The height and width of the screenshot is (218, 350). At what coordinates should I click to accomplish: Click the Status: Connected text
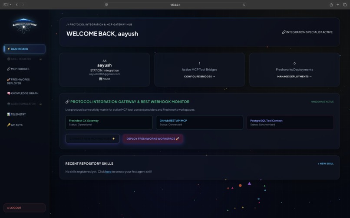click(x=171, y=125)
